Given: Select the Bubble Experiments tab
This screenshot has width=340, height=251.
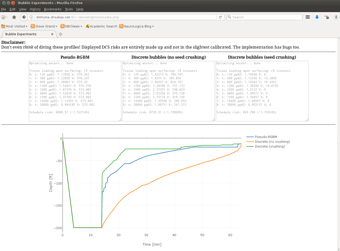Looking at the screenshot, I should coord(29,34).
